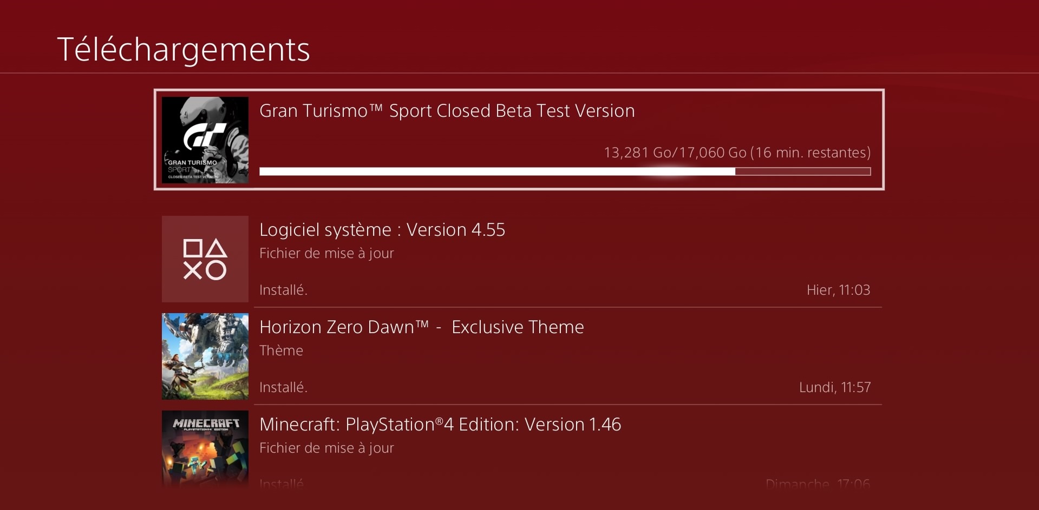1039x510 pixels.
Task: Click Fichier de mise à jour under Logiciel système
Action: (x=326, y=253)
